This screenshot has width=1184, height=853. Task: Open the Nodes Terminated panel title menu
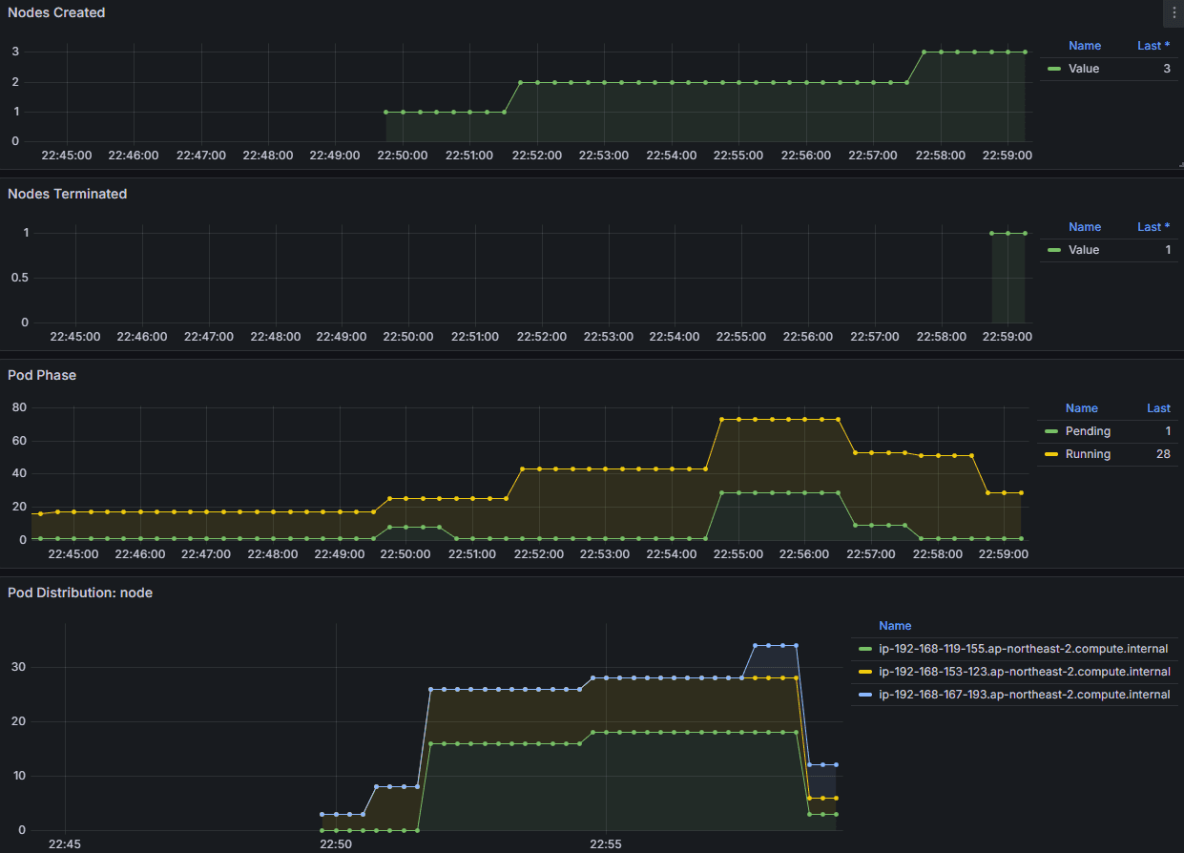[67, 195]
